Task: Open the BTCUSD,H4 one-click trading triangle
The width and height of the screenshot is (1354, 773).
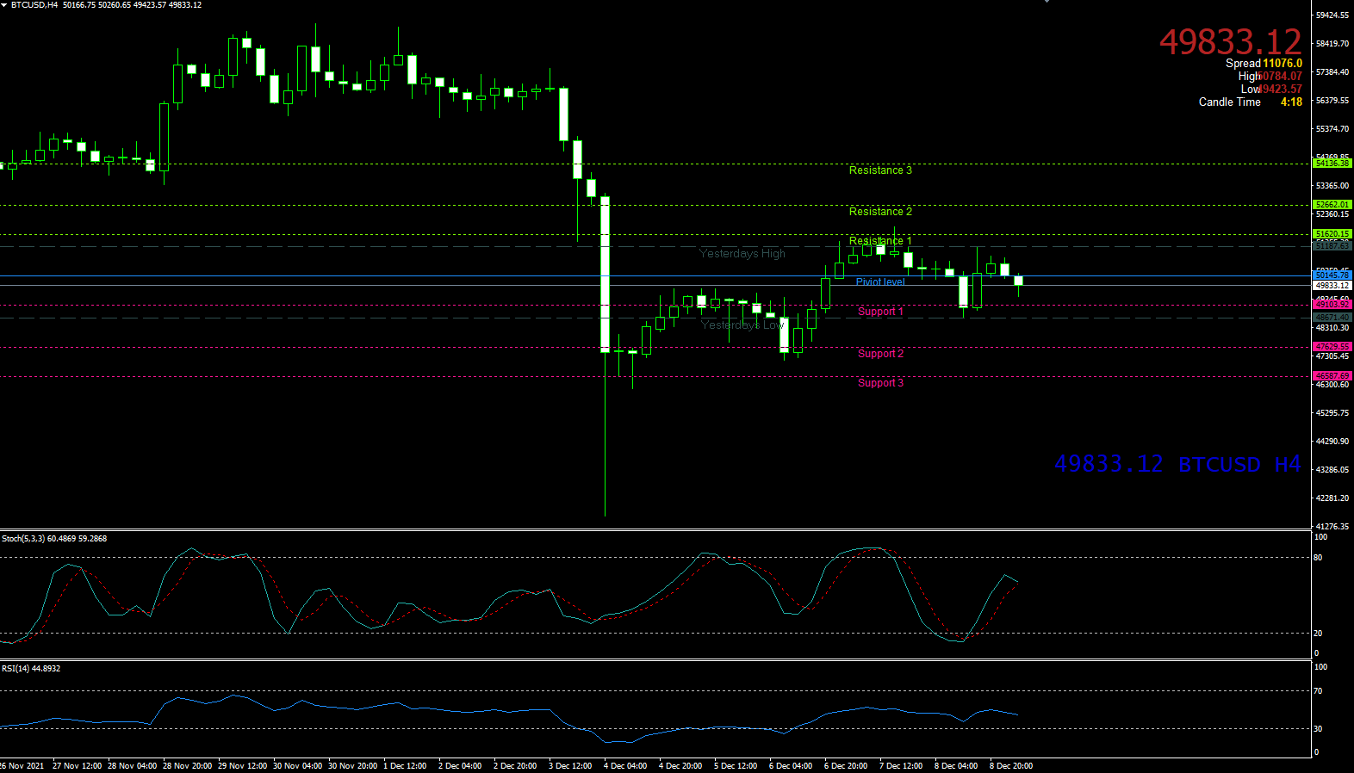Action: point(4,5)
